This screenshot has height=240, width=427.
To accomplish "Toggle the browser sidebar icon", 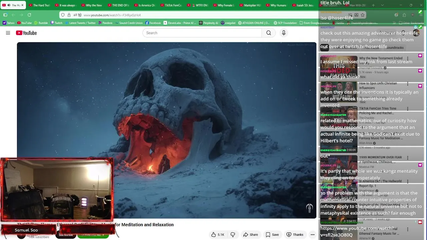I will (5, 15).
